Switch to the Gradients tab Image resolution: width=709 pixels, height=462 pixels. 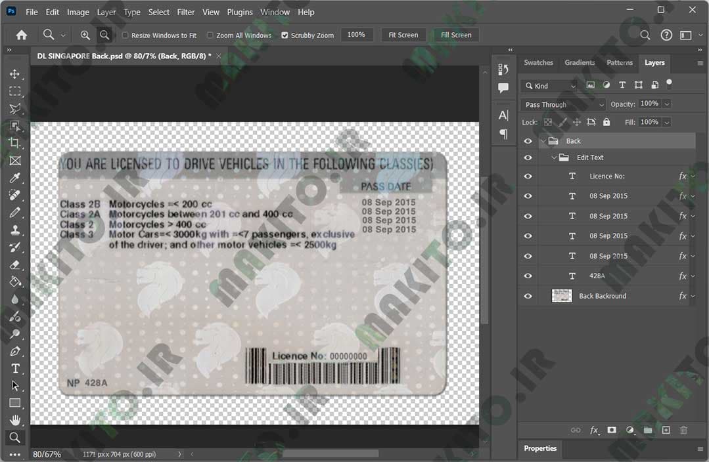click(x=580, y=63)
